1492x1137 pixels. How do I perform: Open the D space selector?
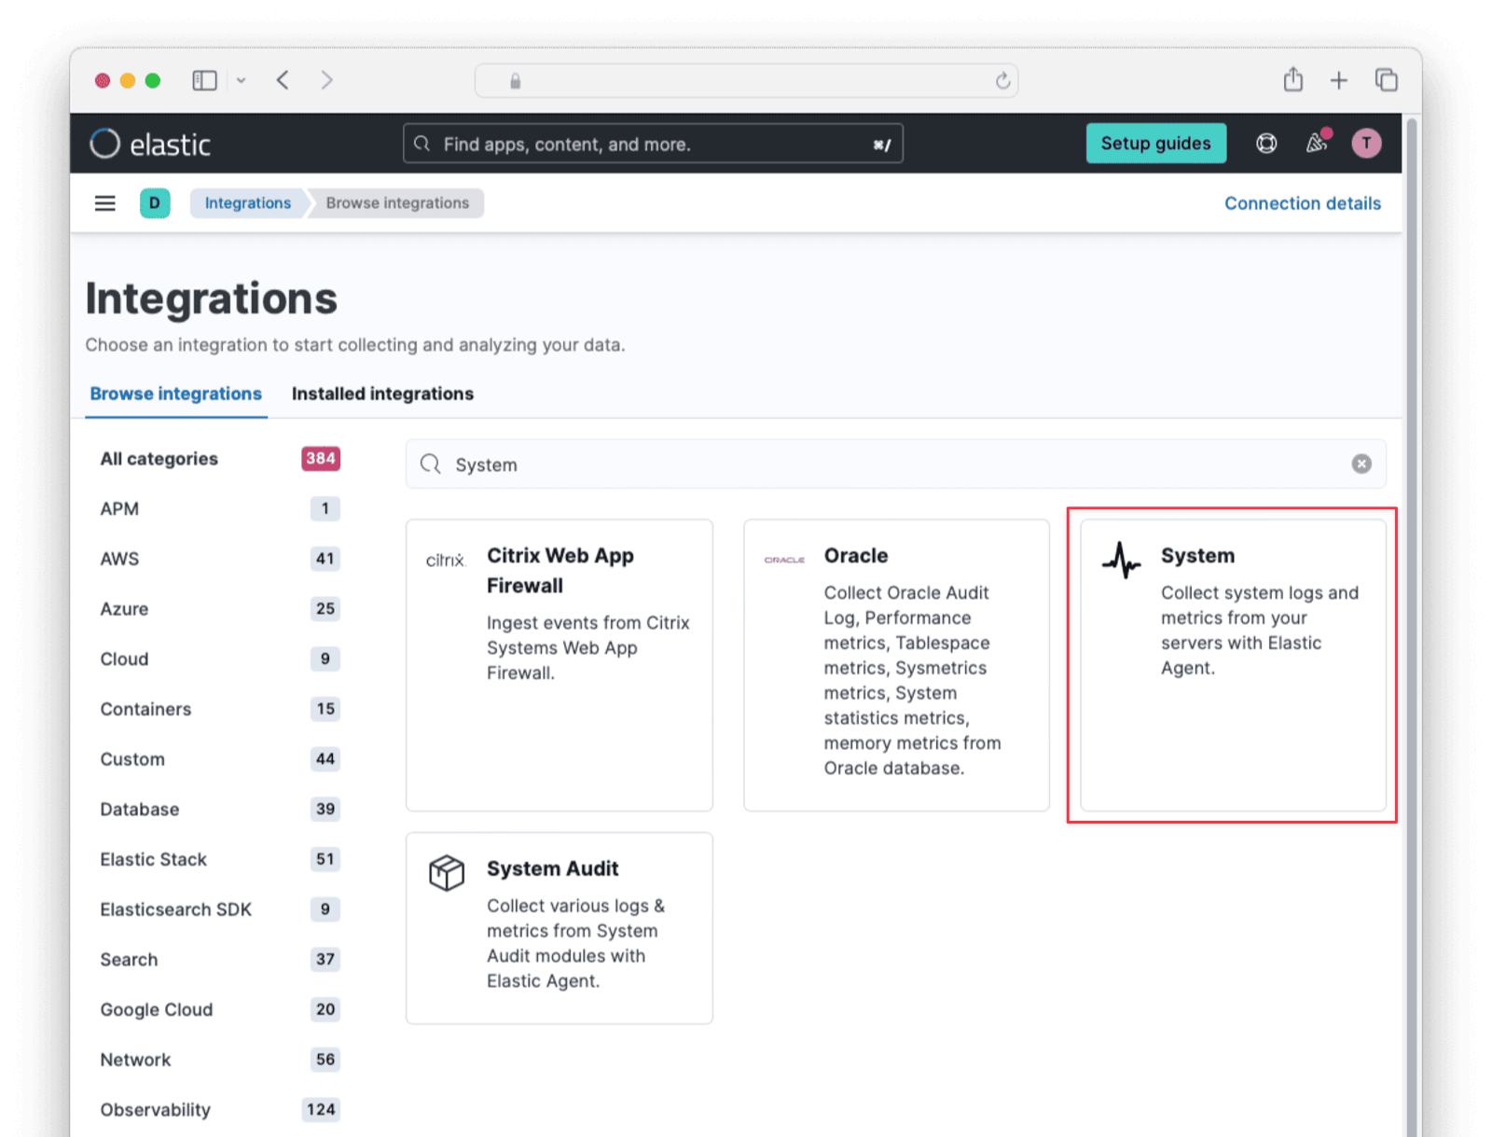click(155, 203)
